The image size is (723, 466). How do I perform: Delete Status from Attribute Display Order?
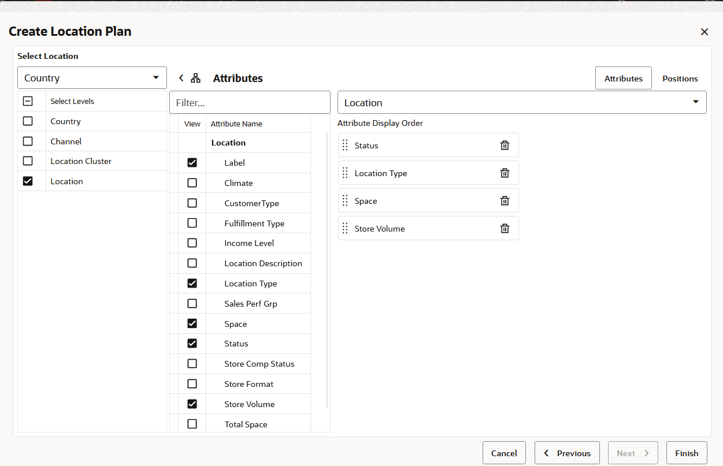pos(505,145)
